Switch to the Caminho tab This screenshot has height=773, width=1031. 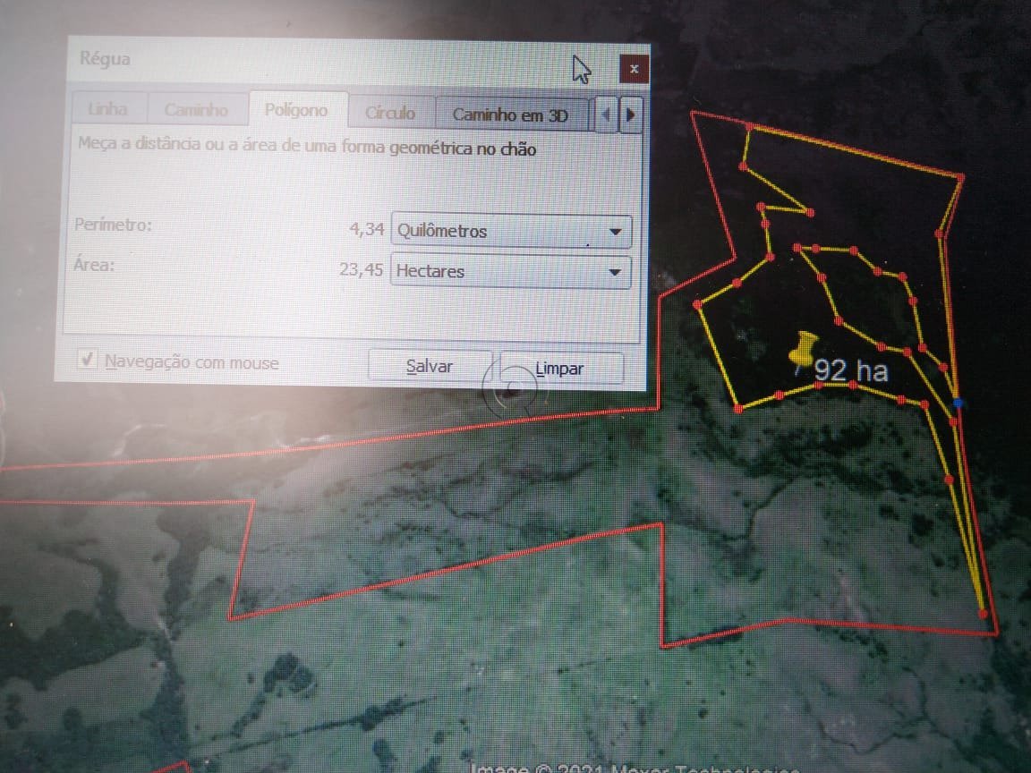point(196,111)
